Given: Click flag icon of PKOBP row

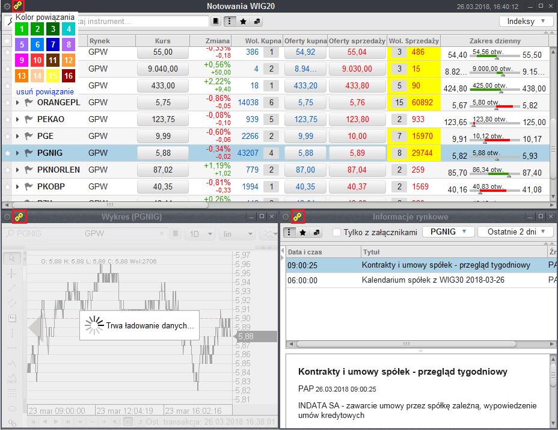Looking at the screenshot, I should tap(28, 186).
